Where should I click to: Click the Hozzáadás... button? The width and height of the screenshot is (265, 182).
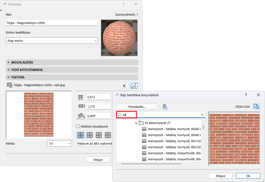pyautogui.click(x=137, y=107)
